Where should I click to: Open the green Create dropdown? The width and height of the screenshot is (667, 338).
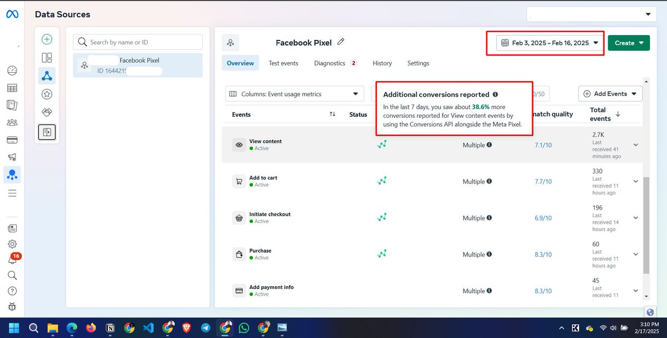click(629, 43)
